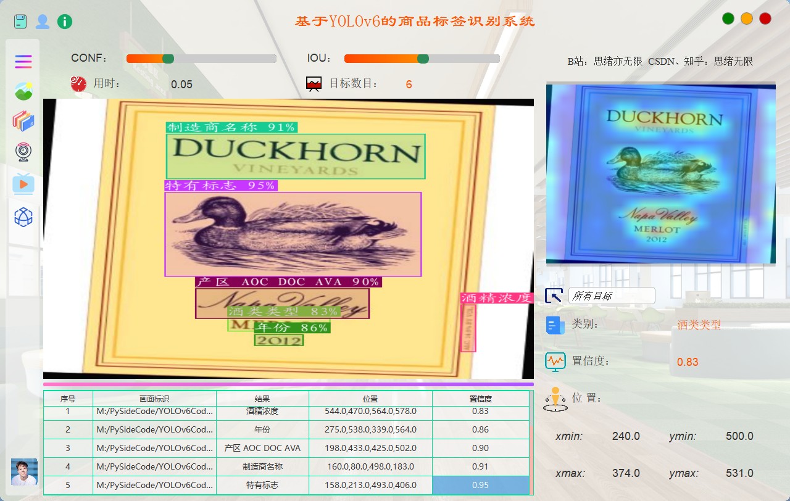Click the 置信度 column header
Screen dimensions: 790x501
pyautogui.click(x=480, y=399)
